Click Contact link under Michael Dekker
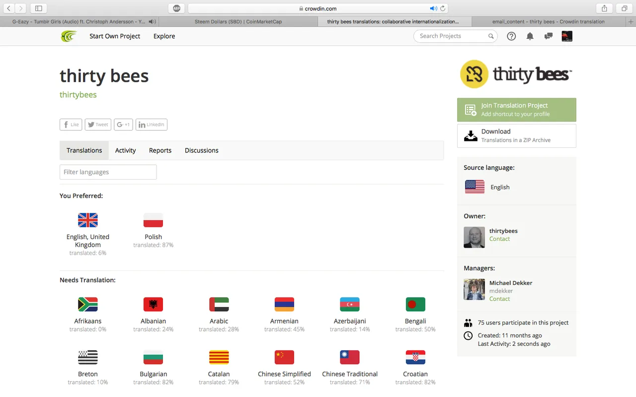The height and width of the screenshot is (397, 636). click(x=499, y=299)
